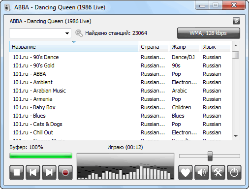Screen dimensions: 249x189
Task: Open the station search dropdown arrow
Action: (x=67, y=33)
